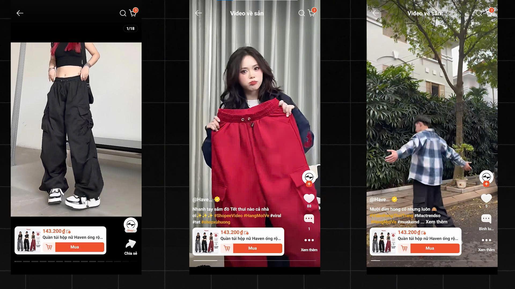The height and width of the screenshot is (289, 515).
Task: Like the red pants video with heart
Action: (x=309, y=199)
